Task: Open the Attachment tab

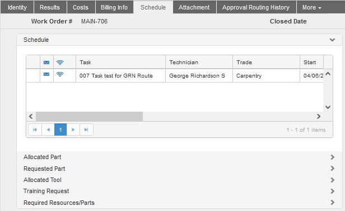Action: [x=194, y=7]
